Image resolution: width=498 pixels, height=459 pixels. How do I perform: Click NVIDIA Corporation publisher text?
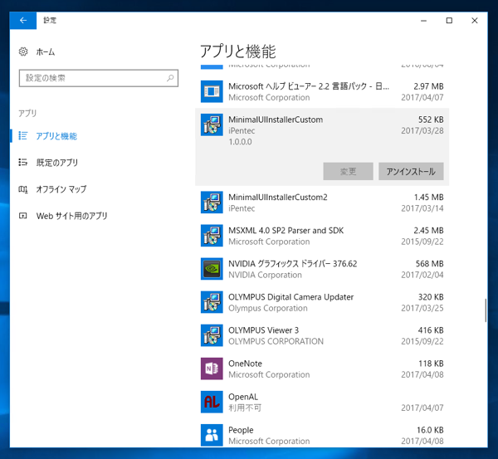pos(266,275)
